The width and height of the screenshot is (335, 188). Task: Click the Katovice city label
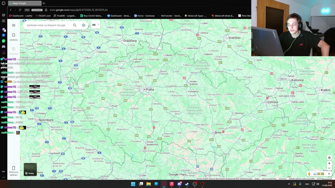(x=298, y=80)
